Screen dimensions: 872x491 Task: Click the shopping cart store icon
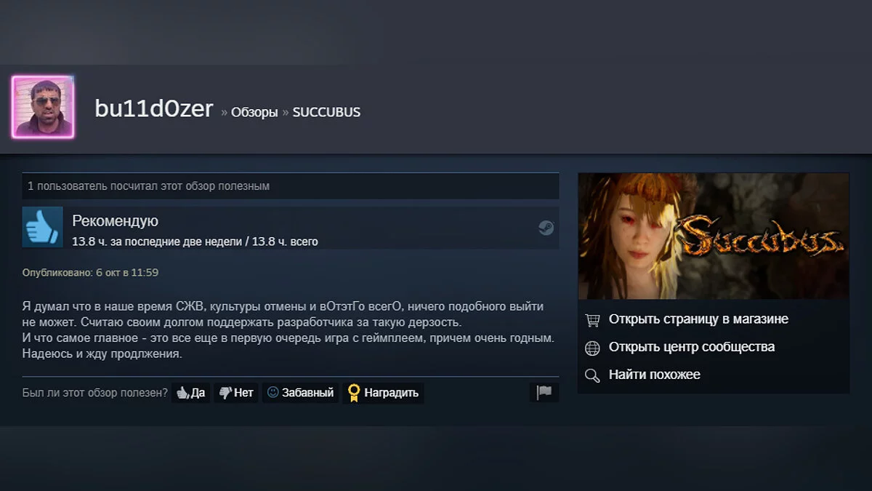[x=593, y=320]
